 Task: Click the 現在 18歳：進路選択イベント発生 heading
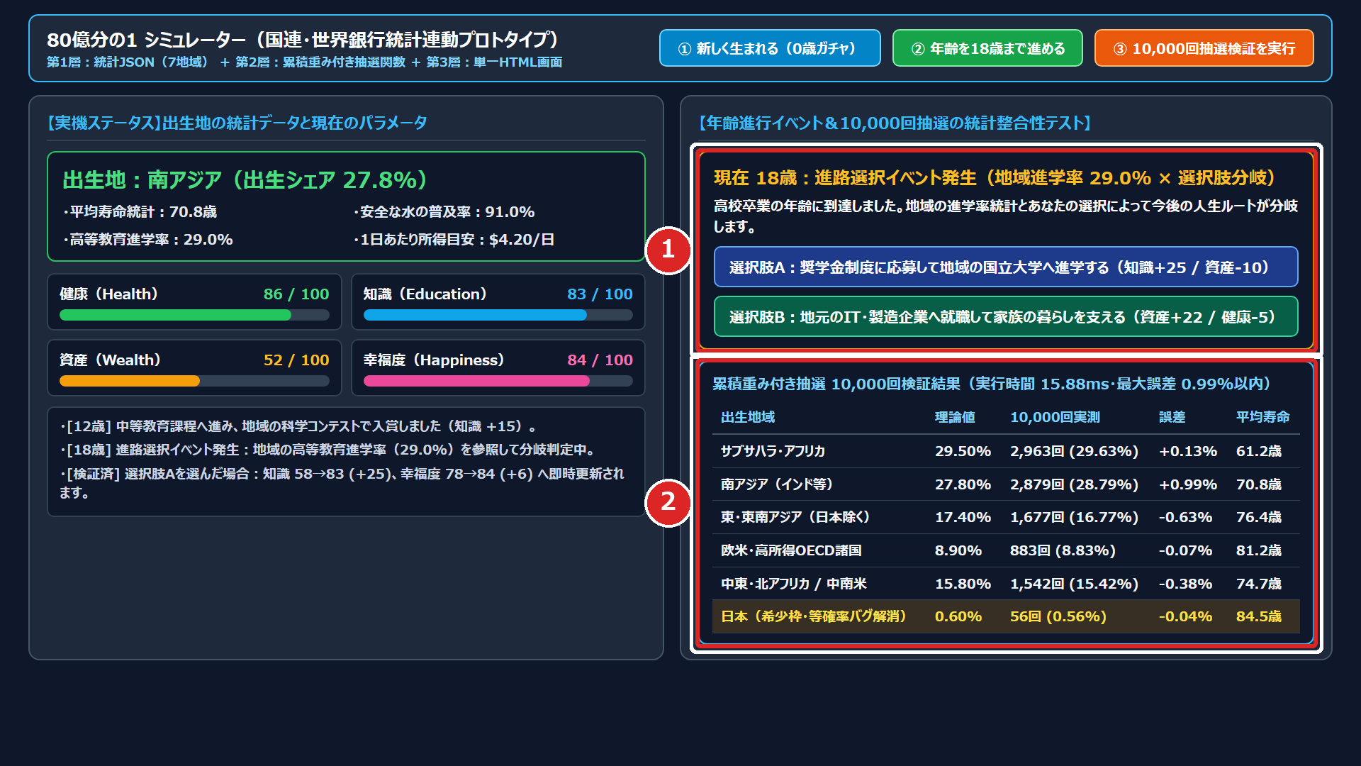click(x=995, y=177)
